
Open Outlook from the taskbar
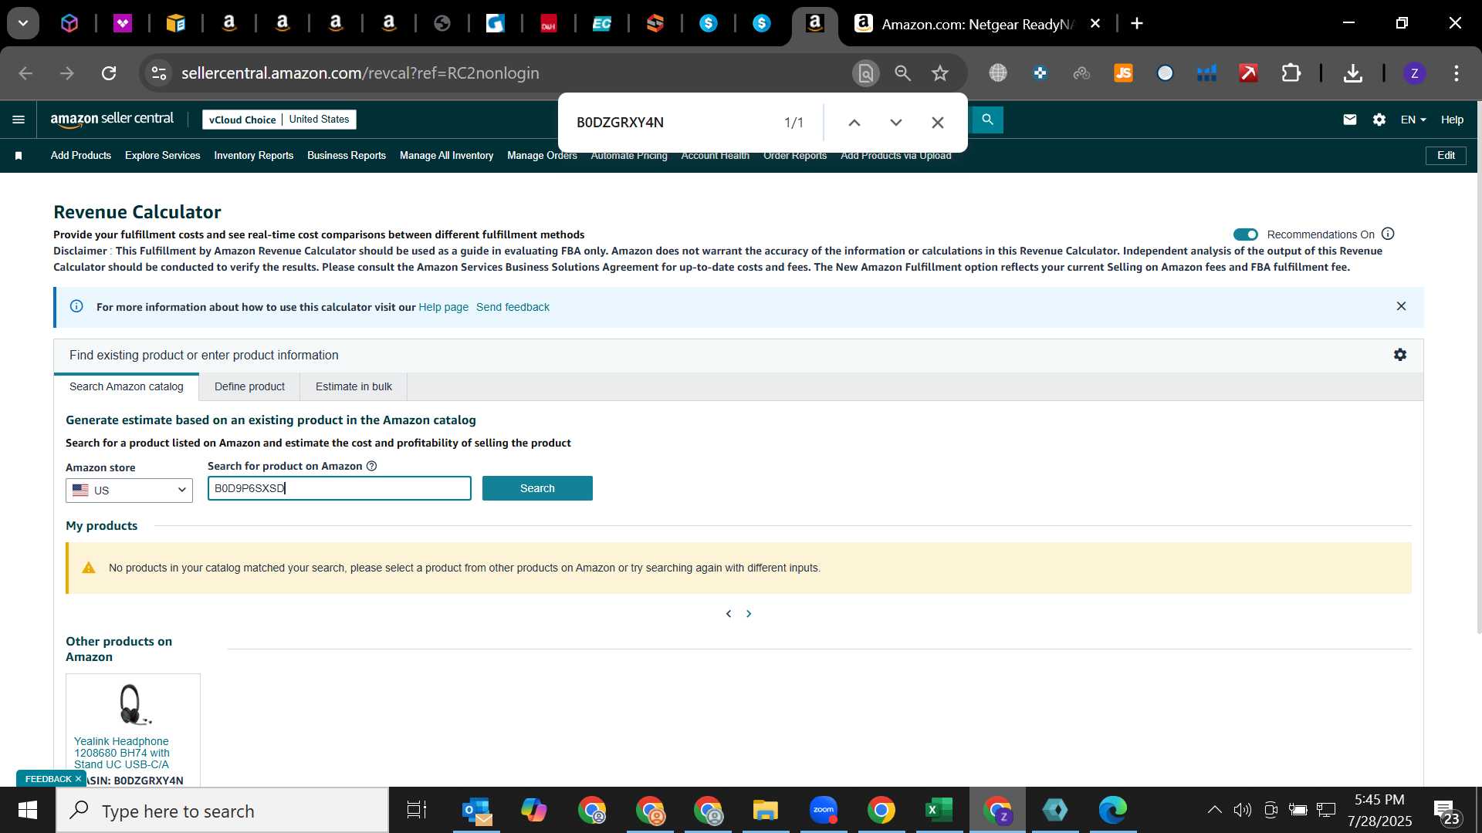[x=477, y=811]
